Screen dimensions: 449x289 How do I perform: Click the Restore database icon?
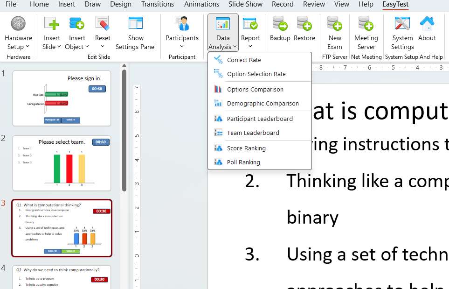pyautogui.click(x=304, y=24)
